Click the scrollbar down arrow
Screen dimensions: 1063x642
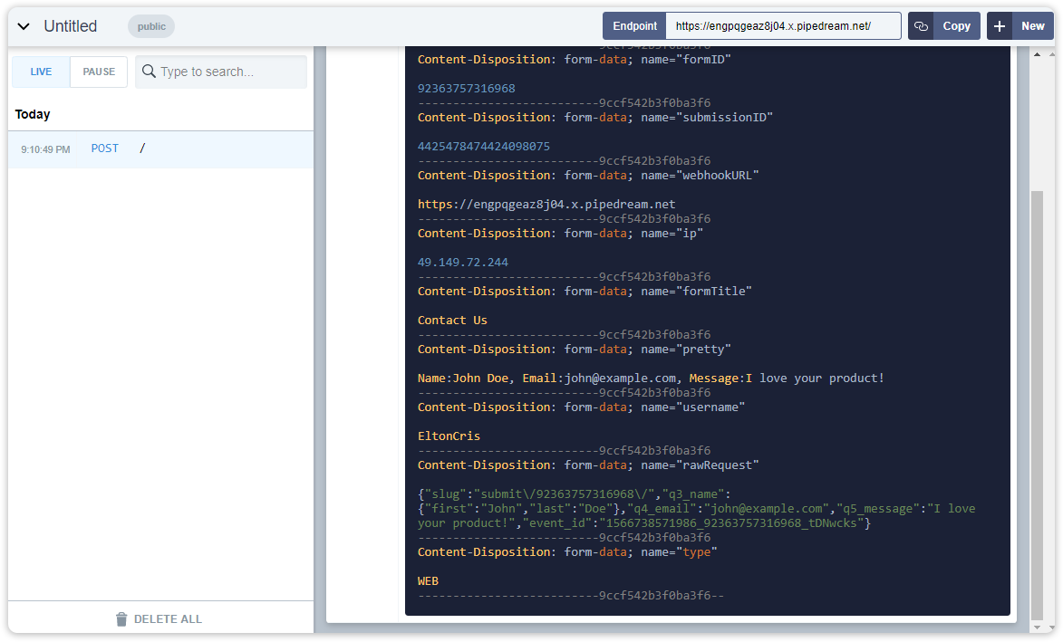point(1038,626)
